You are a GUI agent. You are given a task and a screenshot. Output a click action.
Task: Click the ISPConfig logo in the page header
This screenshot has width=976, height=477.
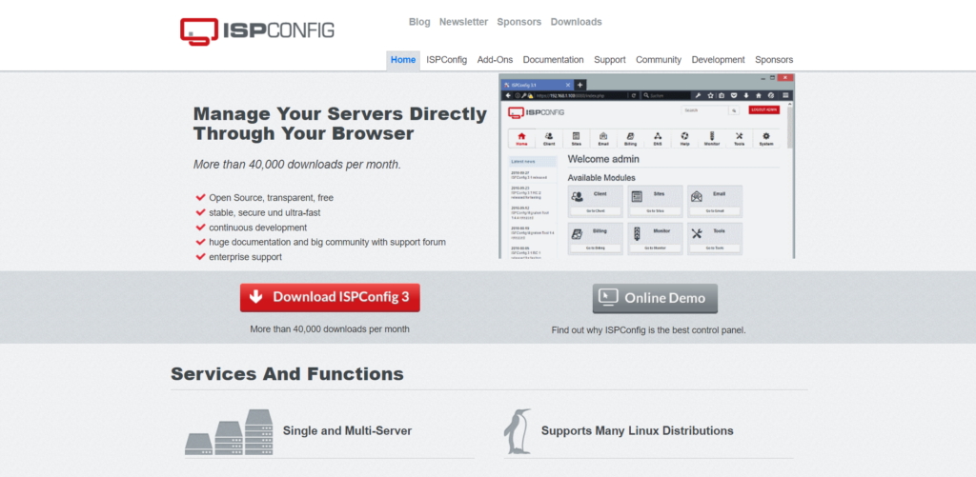pos(257,31)
